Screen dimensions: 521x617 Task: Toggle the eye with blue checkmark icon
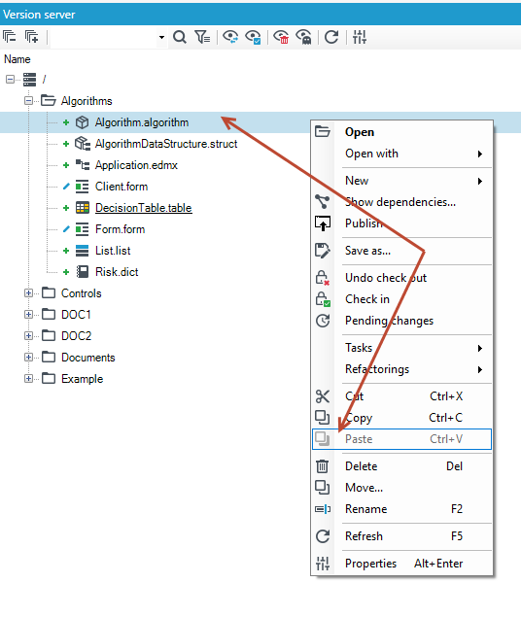[253, 37]
